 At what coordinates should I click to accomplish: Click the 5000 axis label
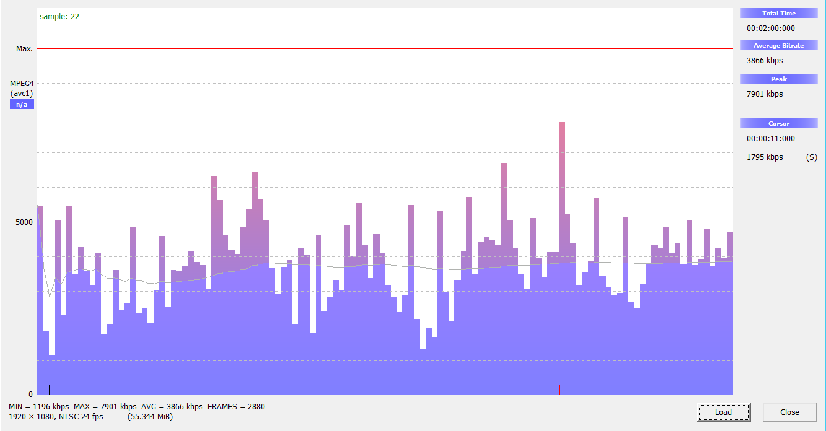pos(24,222)
